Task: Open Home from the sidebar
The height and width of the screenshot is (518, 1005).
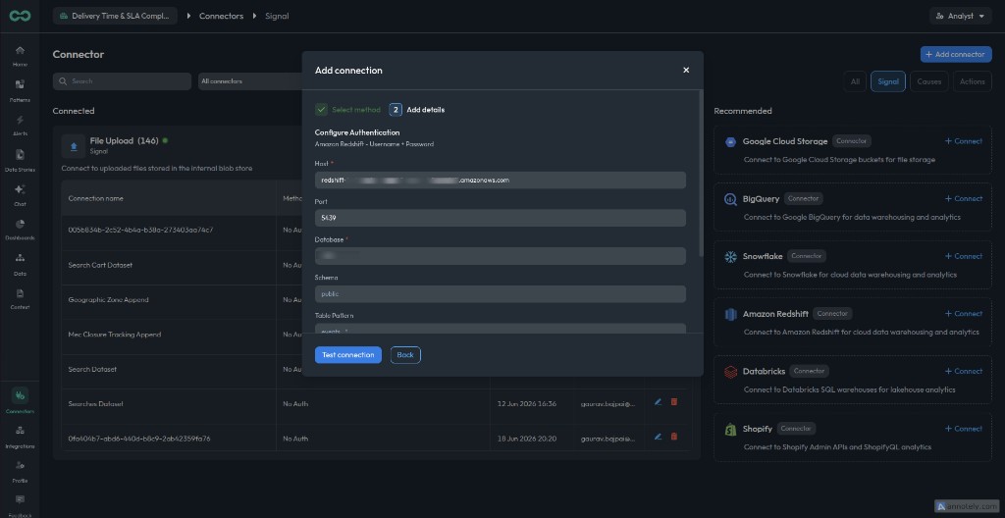Action: tap(20, 55)
